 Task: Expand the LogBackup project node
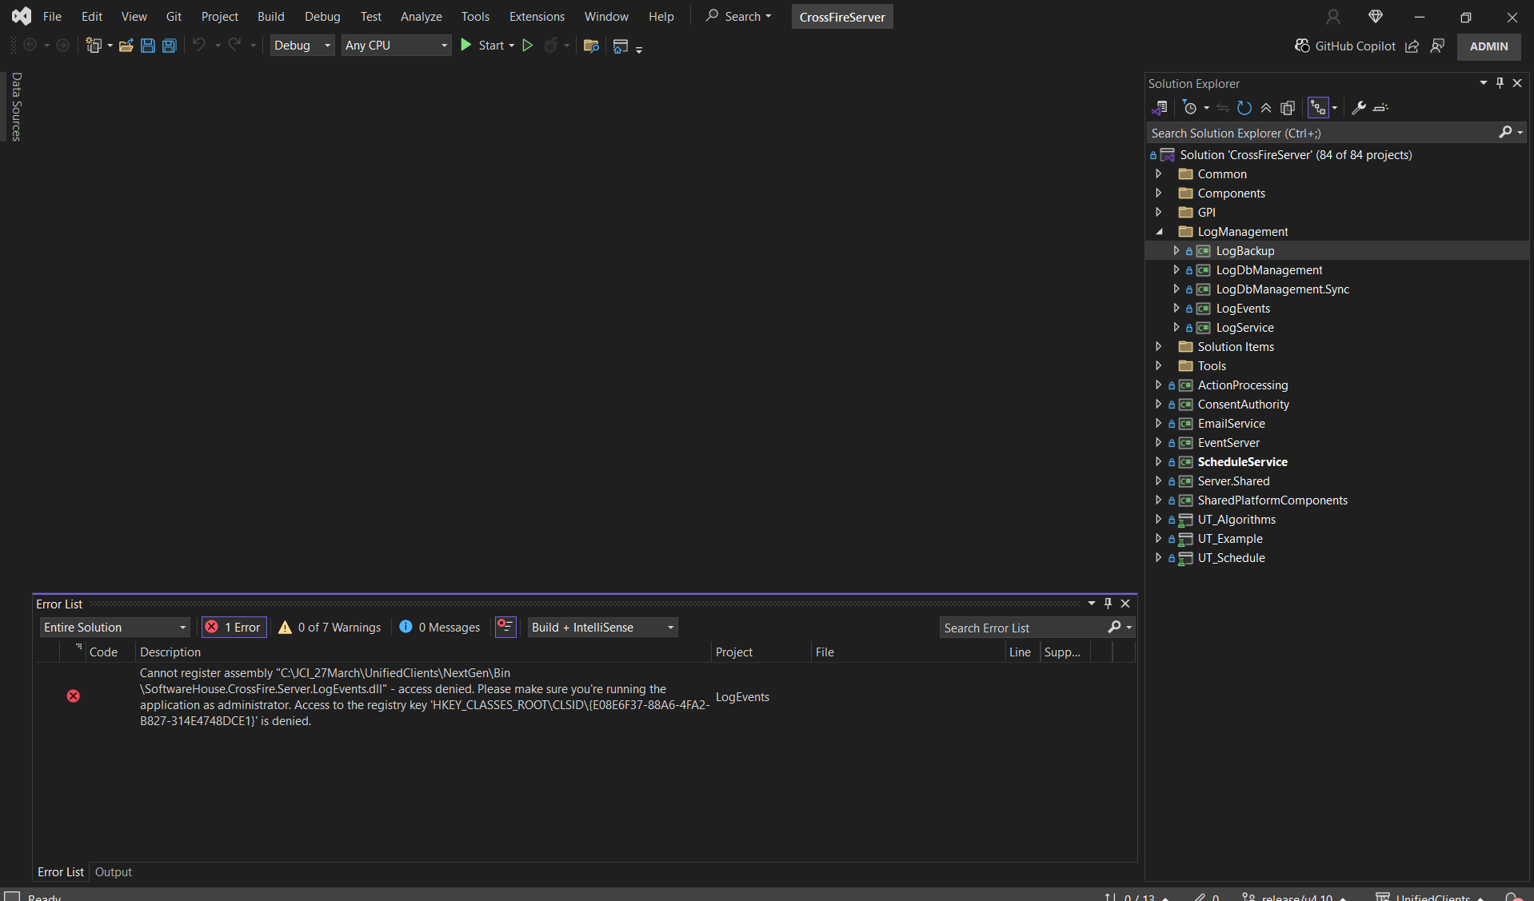[1176, 251]
